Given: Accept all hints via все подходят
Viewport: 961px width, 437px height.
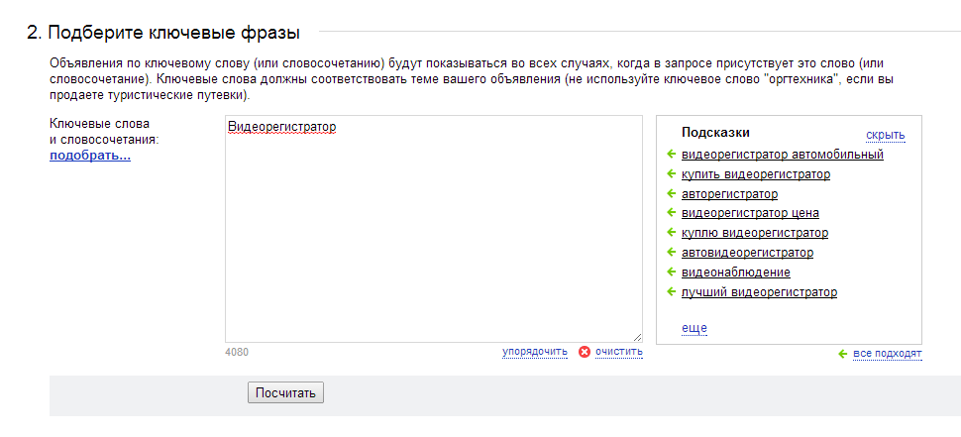Looking at the screenshot, I should click(x=887, y=354).
